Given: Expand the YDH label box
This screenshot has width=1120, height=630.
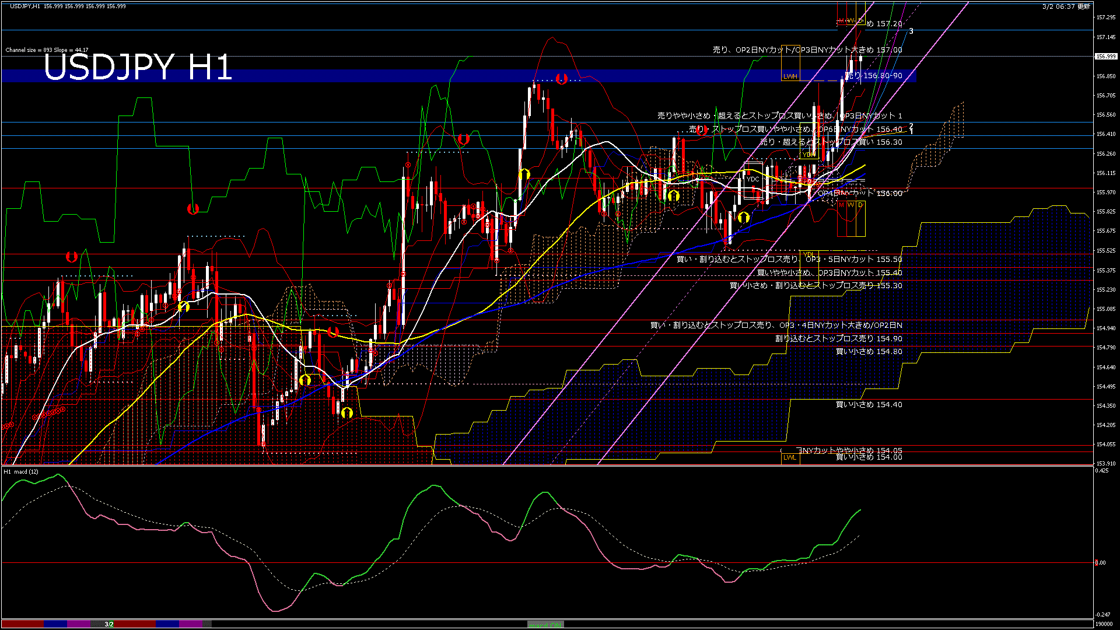Looking at the screenshot, I should pyautogui.click(x=809, y=155).
